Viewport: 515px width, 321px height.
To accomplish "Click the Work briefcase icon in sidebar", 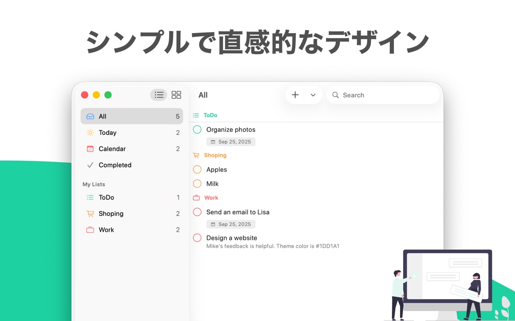I will pos(90,230).
